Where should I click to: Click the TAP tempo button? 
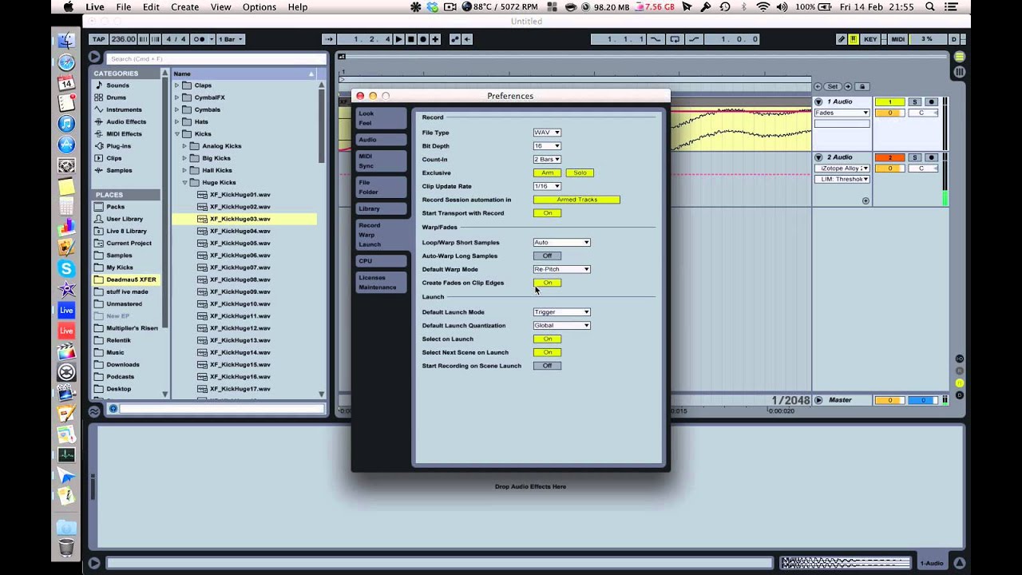[x=99, y=39]
